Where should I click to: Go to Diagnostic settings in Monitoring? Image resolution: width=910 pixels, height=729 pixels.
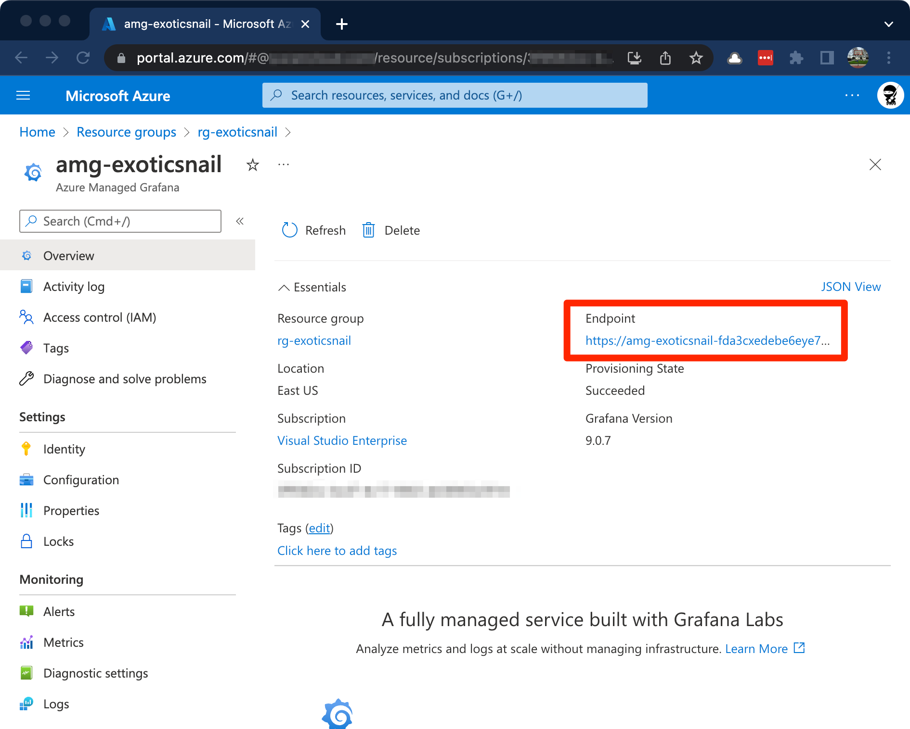(x=95, y=673)
